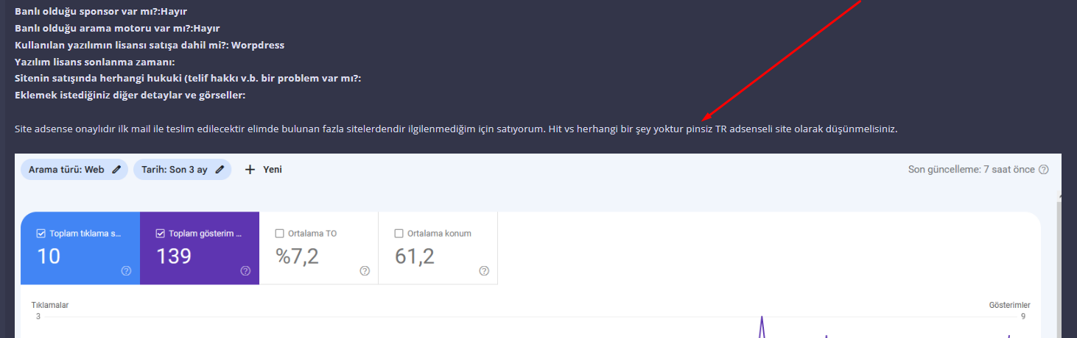Image resolution: width=1077 pixels, height=338 pixels.
Task: Uncheck Toplam tıklama sayısı checkbox
Action: pyautogui.click(x=41, y=234)
